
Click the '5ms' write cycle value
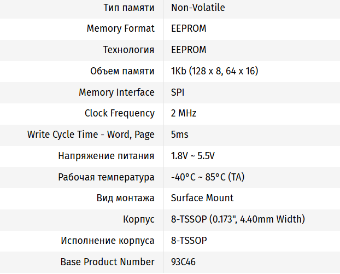click(x=180, y=135)
